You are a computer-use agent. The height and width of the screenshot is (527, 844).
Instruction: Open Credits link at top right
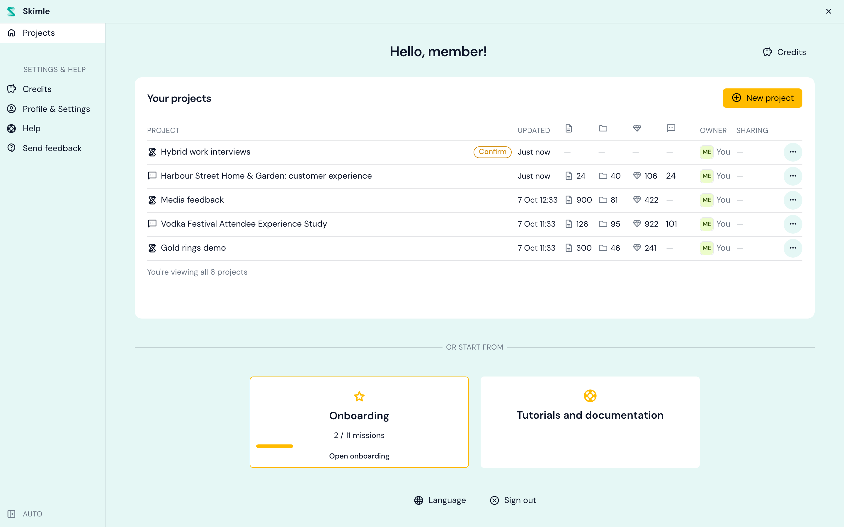click(784, 52)
